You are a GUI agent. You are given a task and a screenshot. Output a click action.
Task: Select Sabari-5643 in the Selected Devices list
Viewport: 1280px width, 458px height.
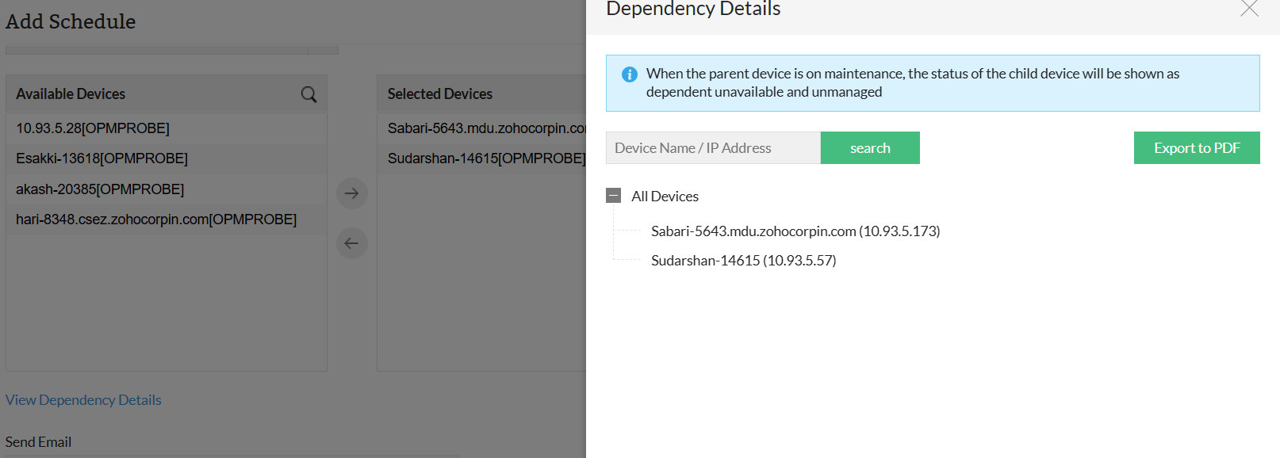point(485,128)
